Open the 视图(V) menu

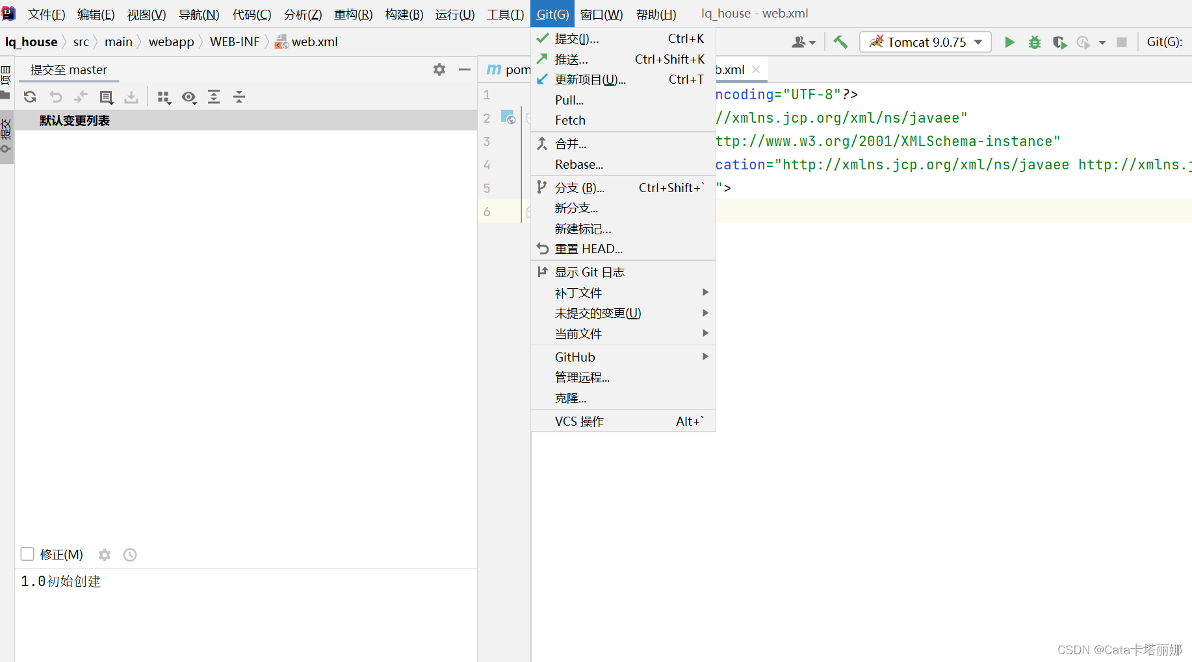[146, 14]
